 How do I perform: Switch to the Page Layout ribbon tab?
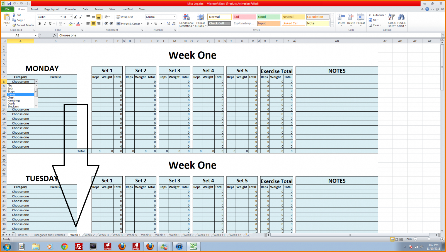[x=52, y=9]
